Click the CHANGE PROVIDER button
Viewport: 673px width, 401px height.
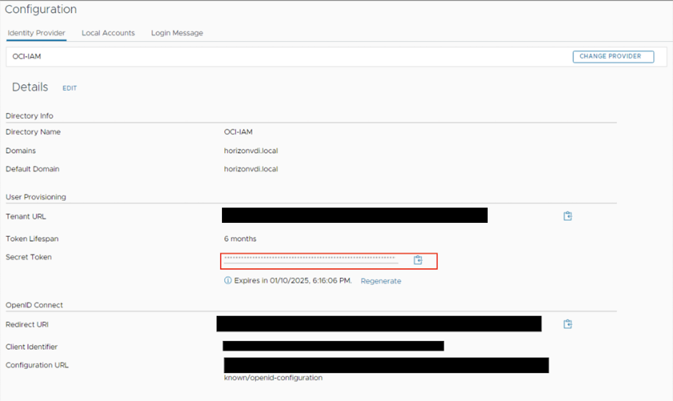coord(613,57)
